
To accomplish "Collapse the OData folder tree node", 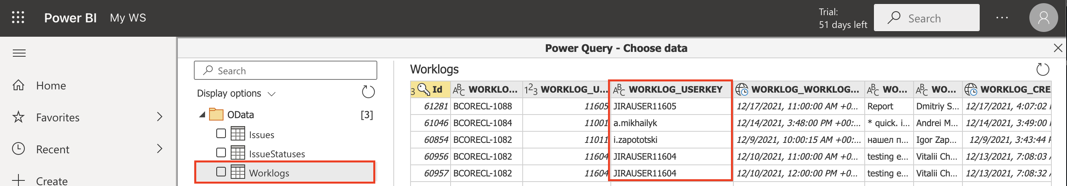I will [202, 115].
